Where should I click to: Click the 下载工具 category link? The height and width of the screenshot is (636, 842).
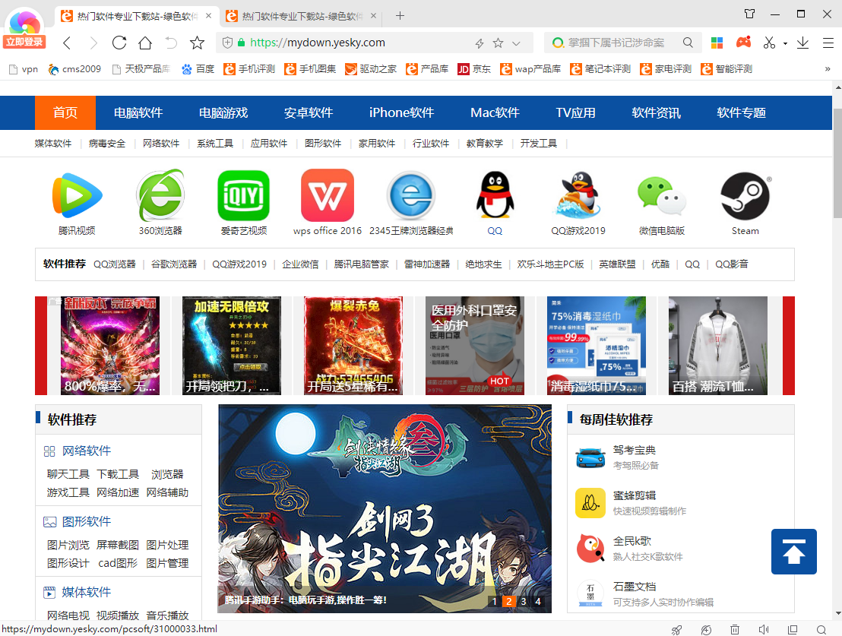point(118,474)
